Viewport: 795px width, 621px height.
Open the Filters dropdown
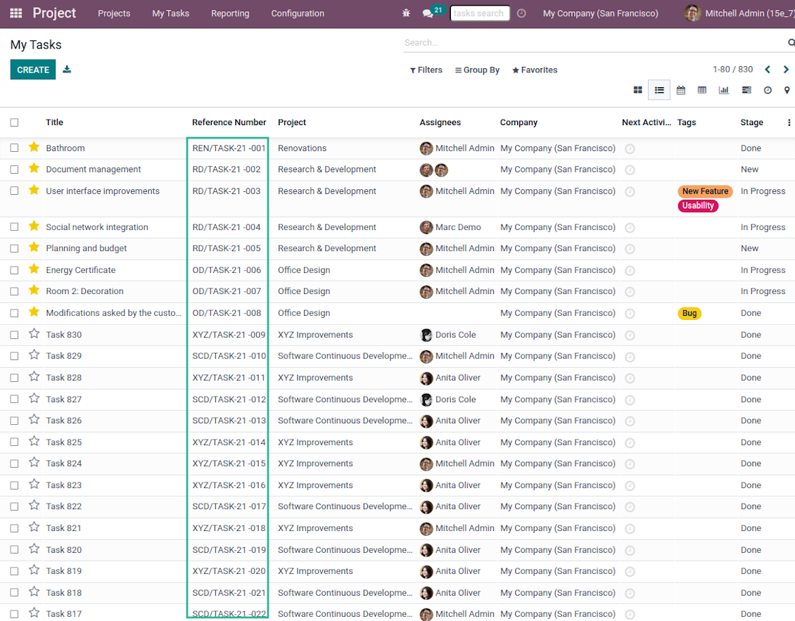pos(426,70)
